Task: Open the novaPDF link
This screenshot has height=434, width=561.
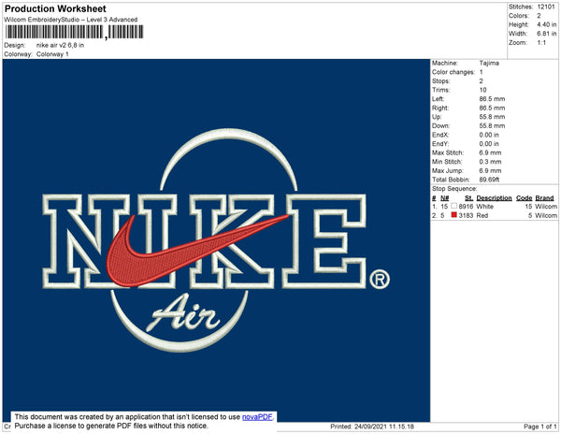Action: coord(257,417)
